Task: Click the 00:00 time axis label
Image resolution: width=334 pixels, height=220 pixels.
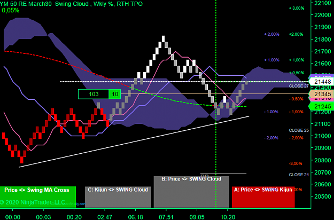Action: pyautogui.click(x=13, y=217)
